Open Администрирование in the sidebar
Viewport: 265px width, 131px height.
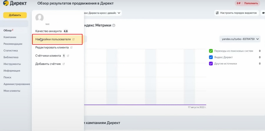(17, 84)
